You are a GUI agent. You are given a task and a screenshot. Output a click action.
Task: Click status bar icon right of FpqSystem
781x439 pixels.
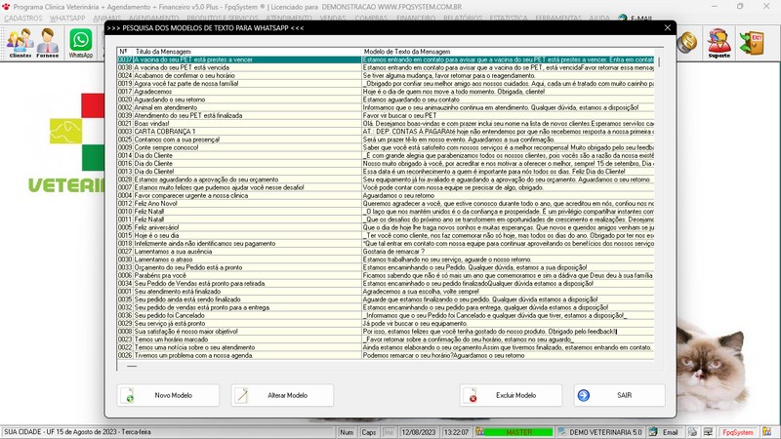tap(767, 432)
